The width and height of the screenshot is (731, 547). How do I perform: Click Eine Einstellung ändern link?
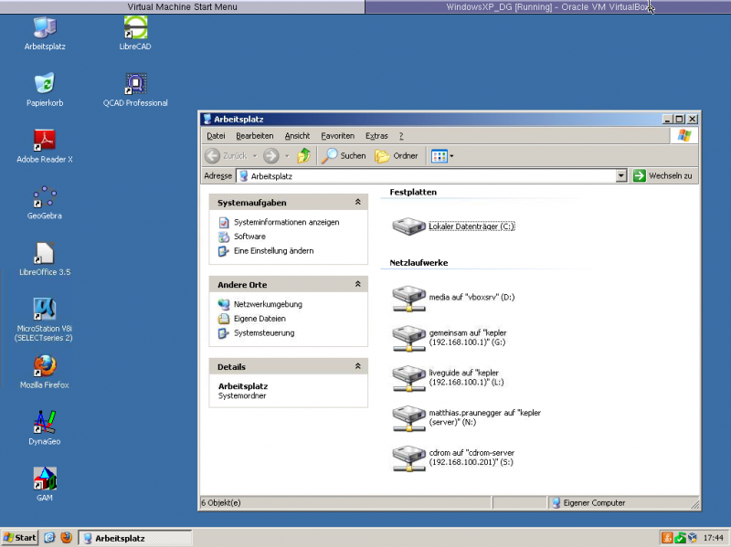(273, 250)
